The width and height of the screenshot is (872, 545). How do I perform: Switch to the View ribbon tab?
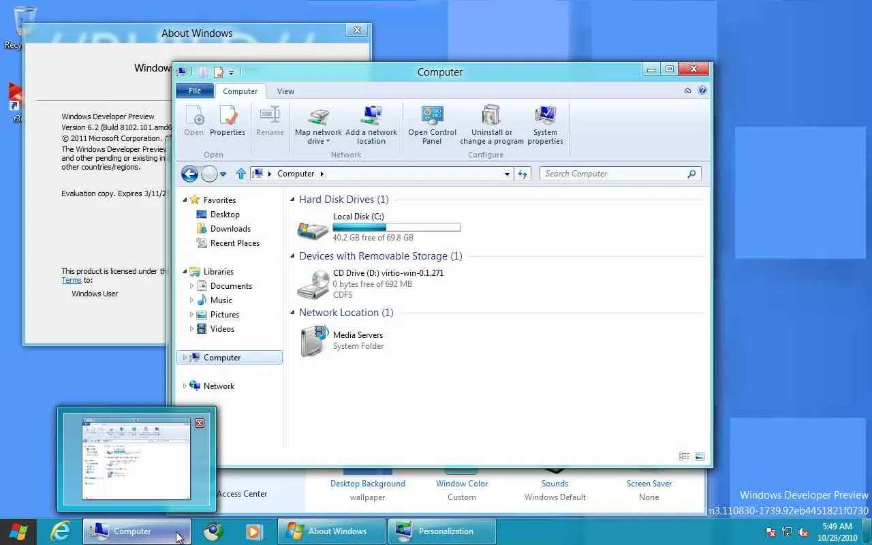[286, 91]
